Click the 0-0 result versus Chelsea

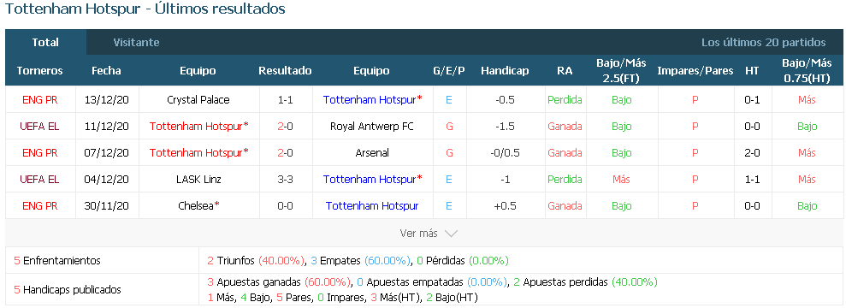[x=285, y=205]
